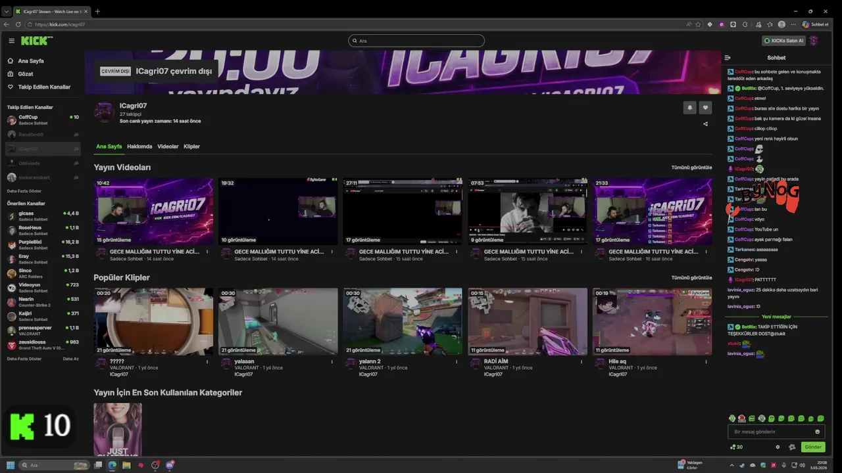Open the 10:42 stream video thumbnail
The image size is (842, 473).
tap(153, 212)
